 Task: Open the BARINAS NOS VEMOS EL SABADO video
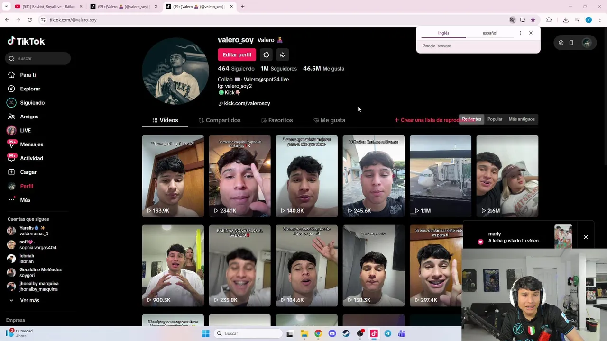239,266
